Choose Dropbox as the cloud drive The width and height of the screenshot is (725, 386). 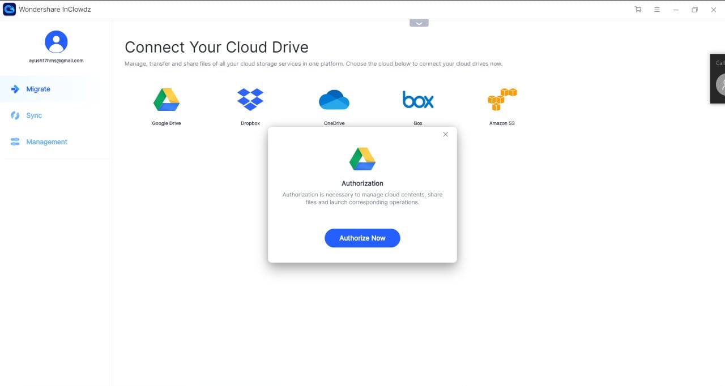250,100
